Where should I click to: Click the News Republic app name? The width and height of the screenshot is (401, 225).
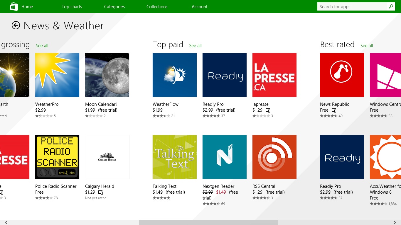point(335,104)
